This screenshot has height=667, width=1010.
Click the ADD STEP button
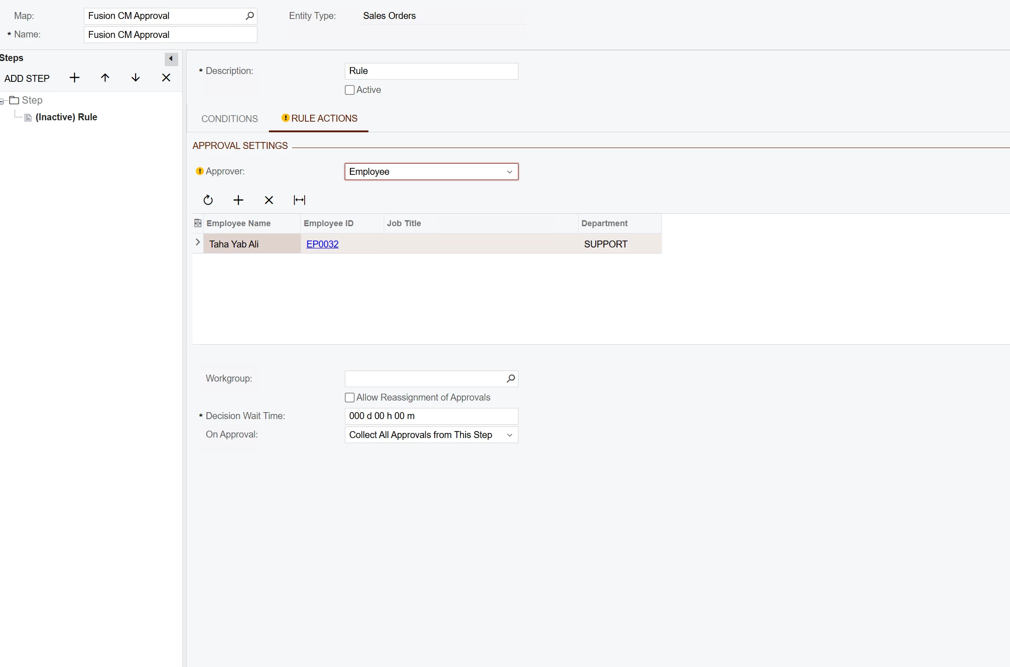(27, 79)
